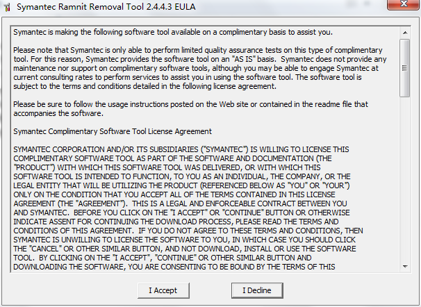Click 'accompanies the software.' line

click(58, 113)
